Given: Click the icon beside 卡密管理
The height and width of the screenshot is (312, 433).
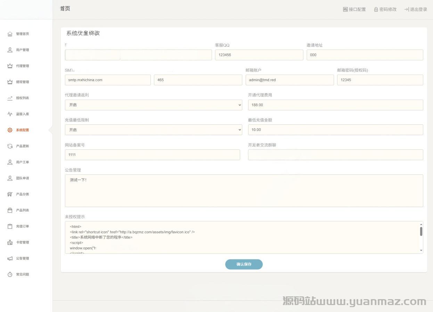Looking at the screenshot, I should 10,243.
